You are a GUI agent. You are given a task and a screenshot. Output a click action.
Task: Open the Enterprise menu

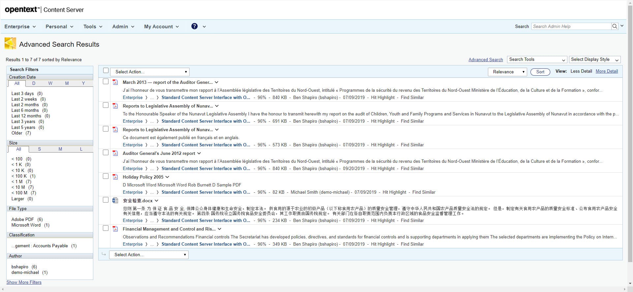(x=20, y=27)
